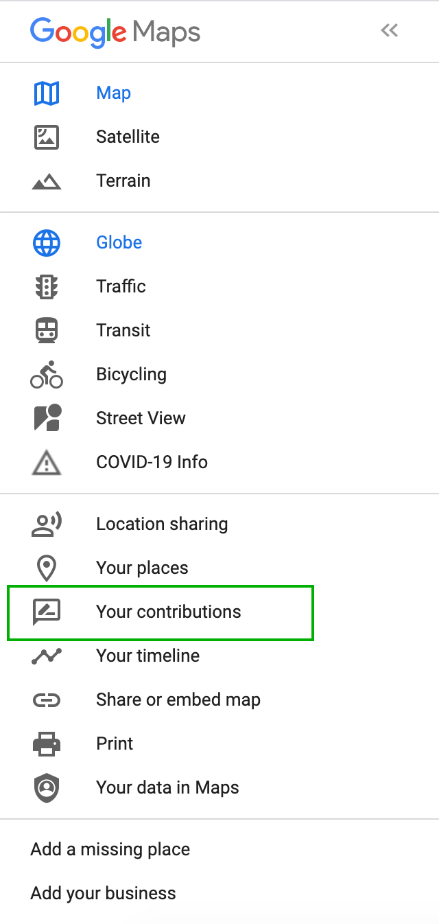
Task: Click the Bicycling cyclist icon
Action: tap(47, 375)
